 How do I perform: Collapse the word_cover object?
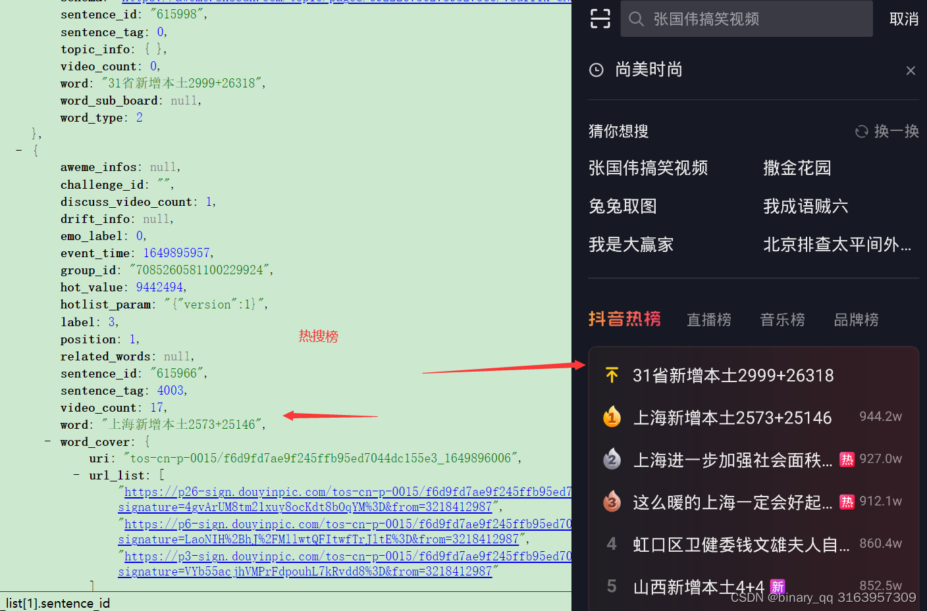tap(47, 441)
